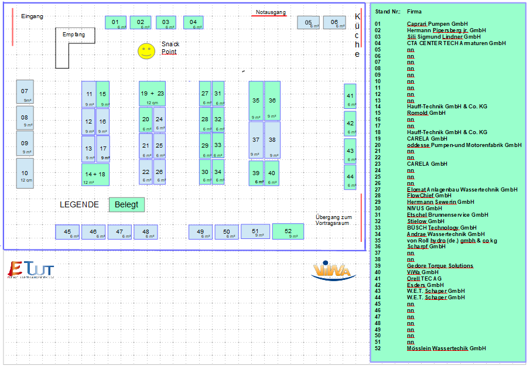Select booth 20 on the plan
This screenshot has width=530, height=369.
coord(146,119)
